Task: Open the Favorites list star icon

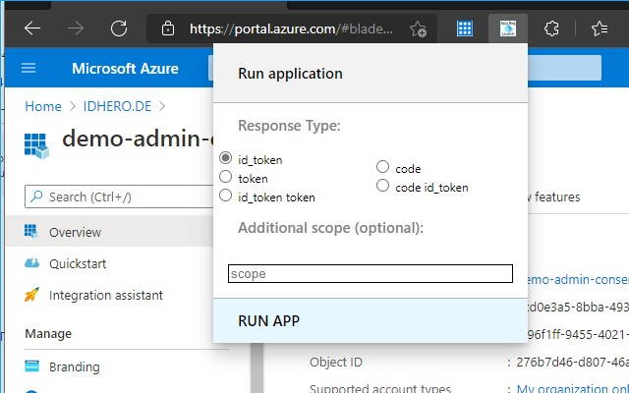Action: point(600,28)
